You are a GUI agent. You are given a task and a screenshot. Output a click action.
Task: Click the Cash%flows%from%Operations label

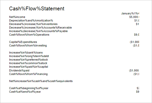pyautogui.click(x=29, y=35)
